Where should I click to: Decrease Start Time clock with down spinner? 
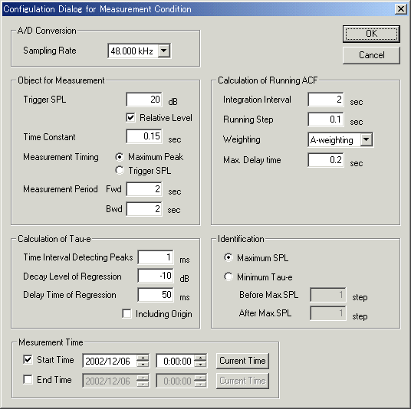pyautogui.click(x=201, y=364)
